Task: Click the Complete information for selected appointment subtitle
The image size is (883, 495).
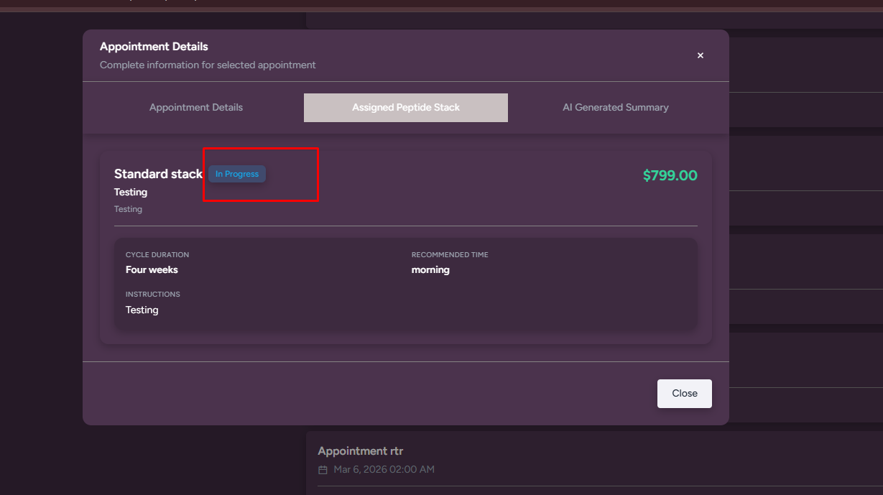Action: 208,65
